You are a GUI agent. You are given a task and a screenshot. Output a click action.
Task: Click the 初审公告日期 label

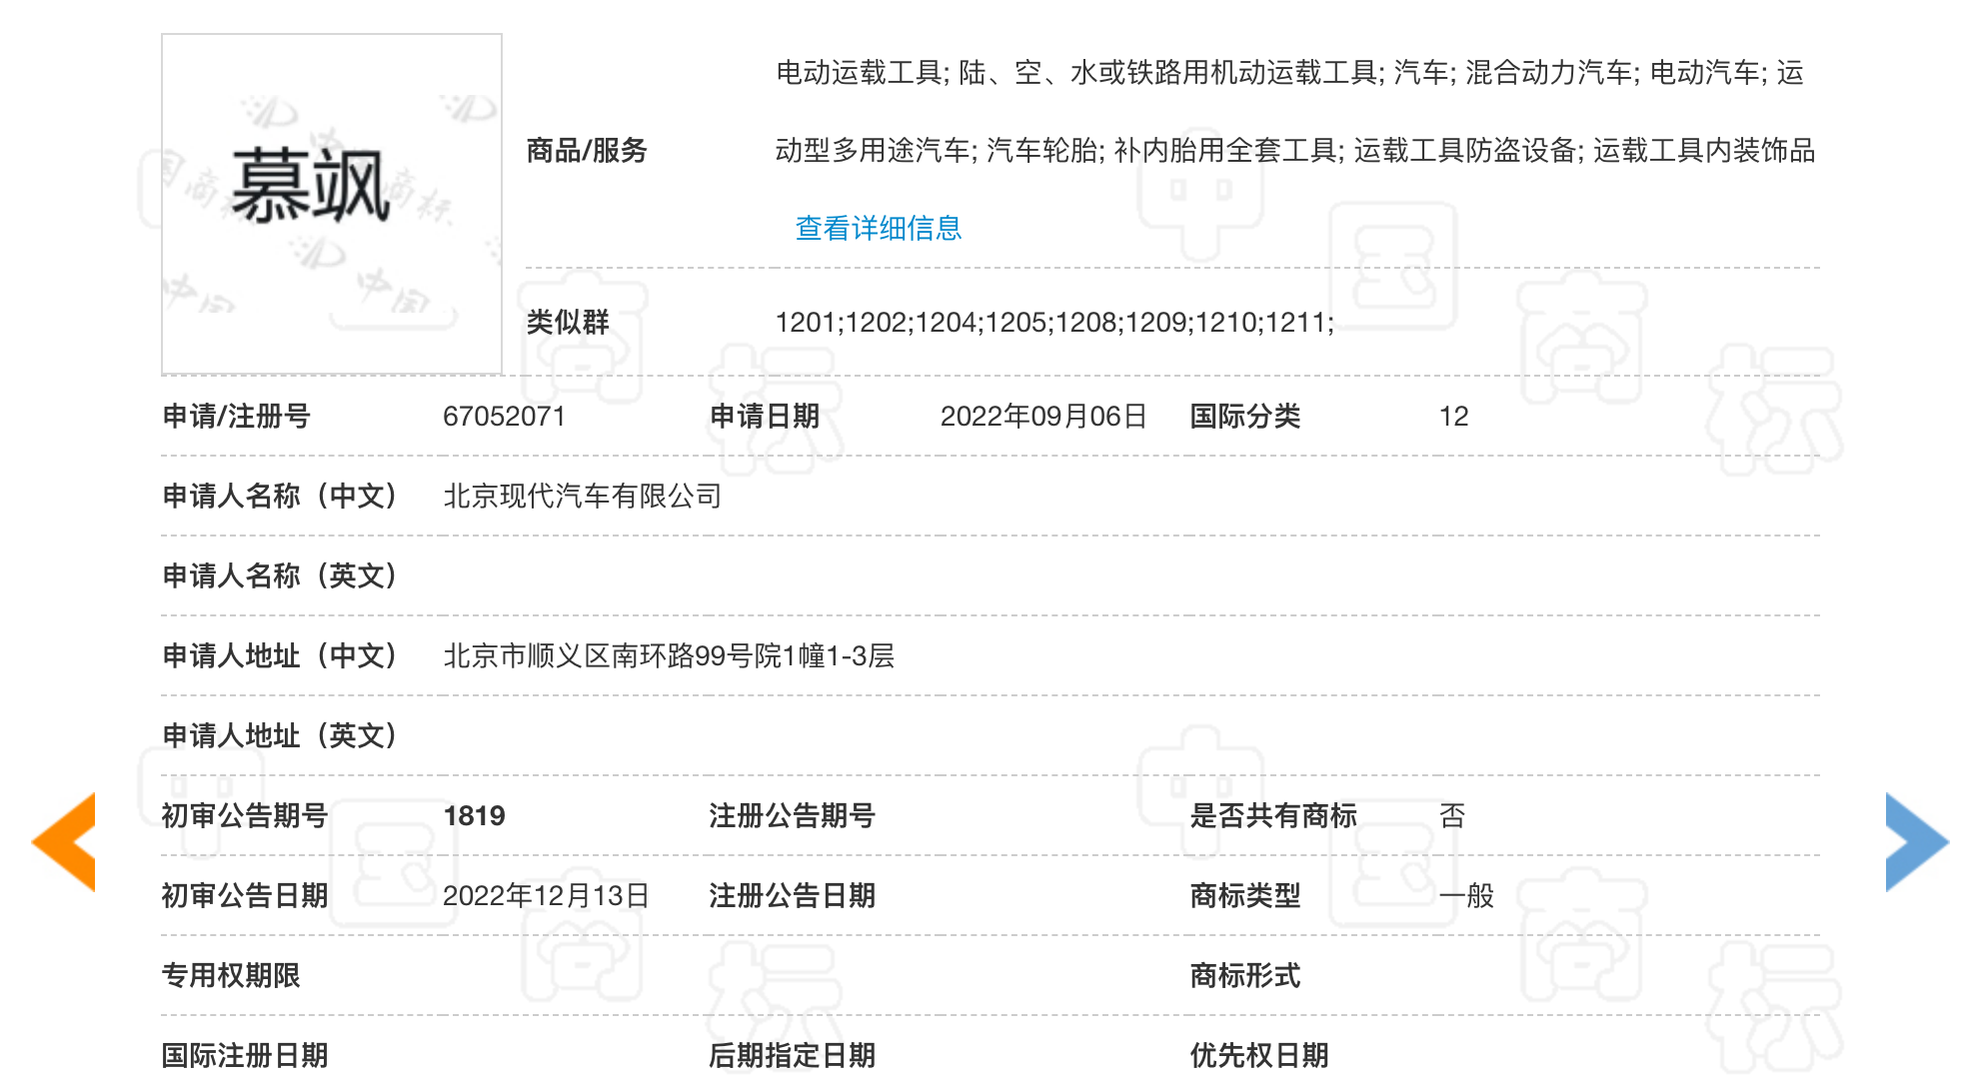pos(245,895)
